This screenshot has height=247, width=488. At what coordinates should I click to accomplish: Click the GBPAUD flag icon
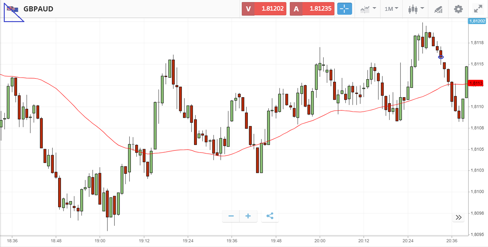click(13, 9)
